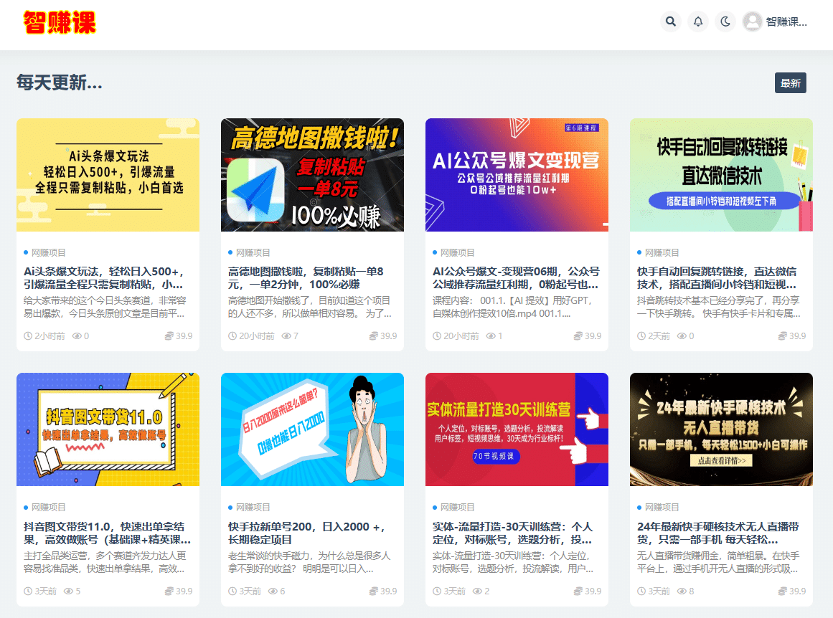Viewport: 833px width, 618px height.
Task: Click the 抖音图文带货11.0 cover thumbnail
Action: point(108,429)
